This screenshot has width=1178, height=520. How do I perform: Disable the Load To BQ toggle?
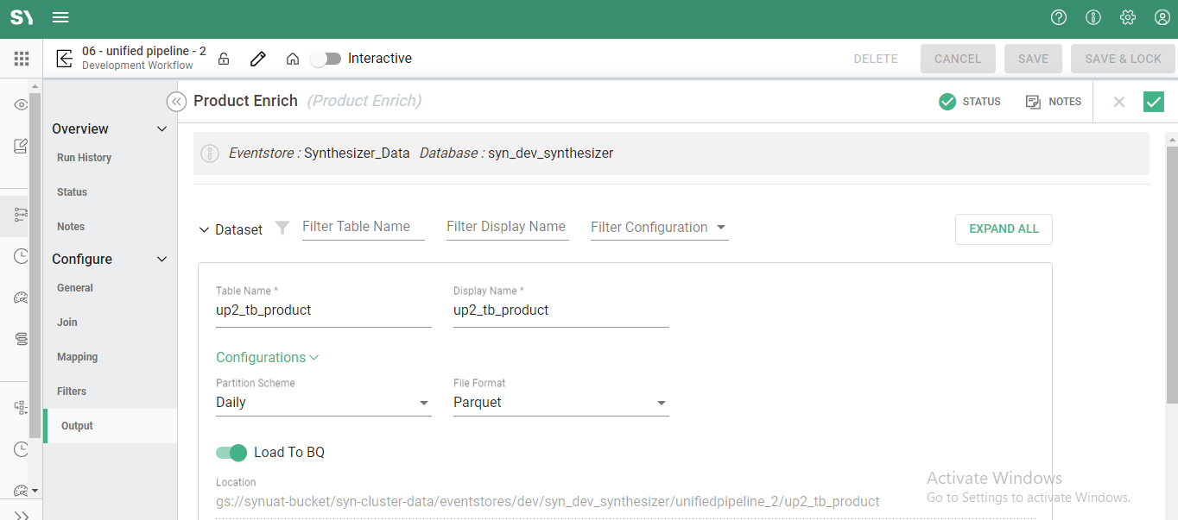tap(231, 453)
